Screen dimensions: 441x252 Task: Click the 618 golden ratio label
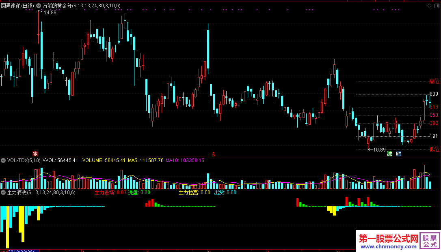click(x=434, y=107)
